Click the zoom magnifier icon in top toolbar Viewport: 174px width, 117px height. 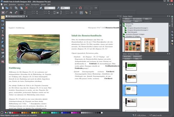click(58, 8)
